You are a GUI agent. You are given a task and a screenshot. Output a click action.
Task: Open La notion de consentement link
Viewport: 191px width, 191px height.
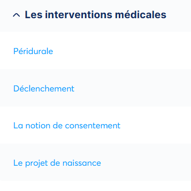tap(67, 126)
